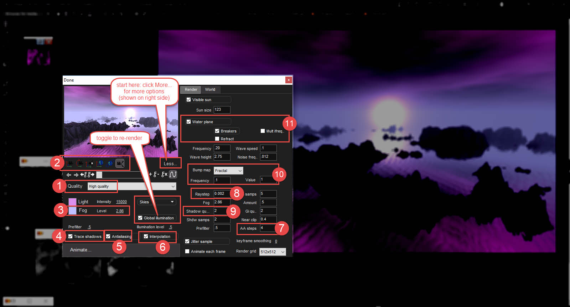This screenshot has height=307, width=570.
Task: Click the move world globe icon
Action: coord(100,163)
